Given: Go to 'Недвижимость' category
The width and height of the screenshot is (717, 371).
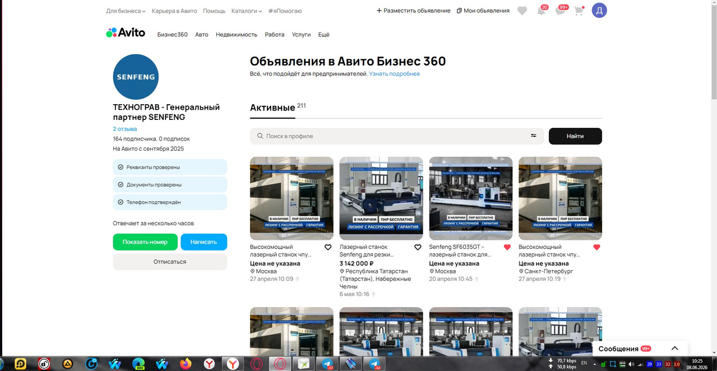Looking at the screenshot, I should point(237,34).
